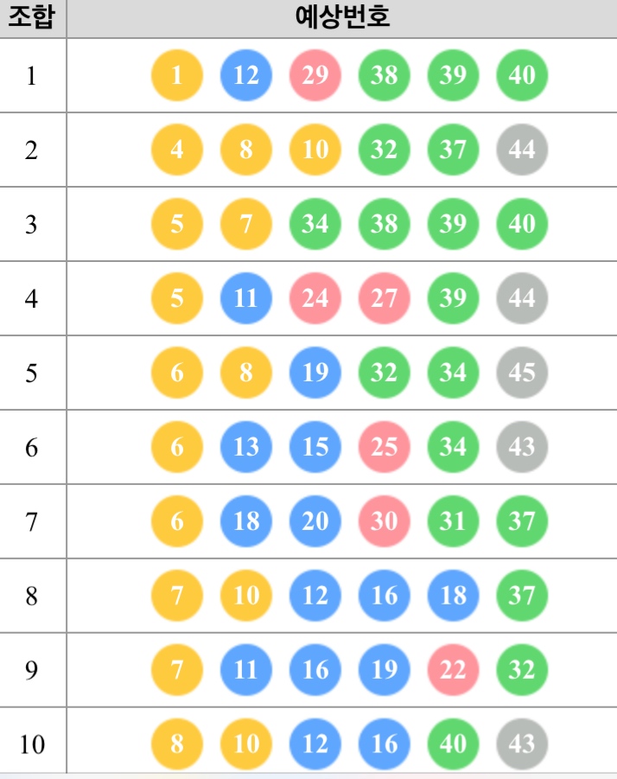Select the blue number 20 ball
The width and height of the screenshot is (617, 779).
pos(315,521)
